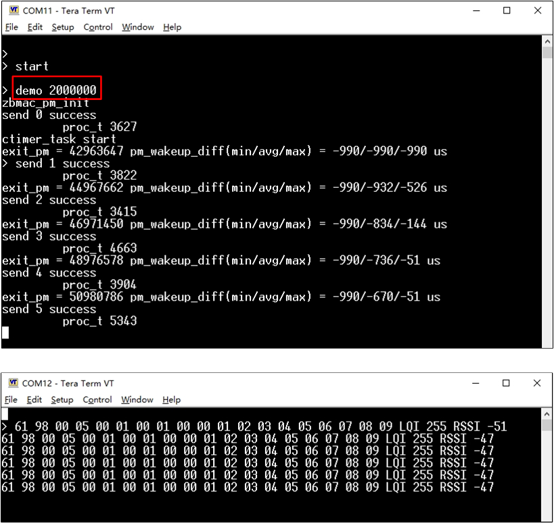Click the COM12 - Tera Term VT title
This screenshot has width=554, height=523.
[x=68, y=383]
